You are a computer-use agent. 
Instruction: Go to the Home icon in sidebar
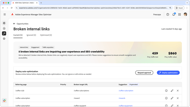[4, 28]
